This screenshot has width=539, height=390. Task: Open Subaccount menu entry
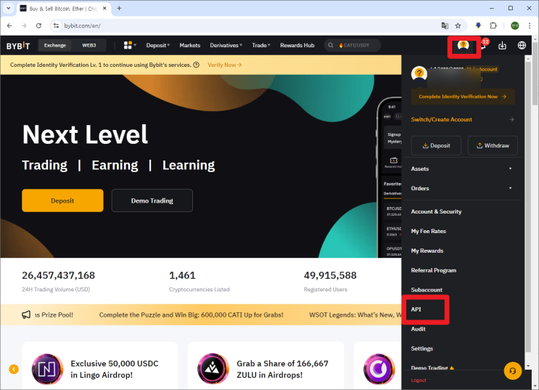pos(427,290)
